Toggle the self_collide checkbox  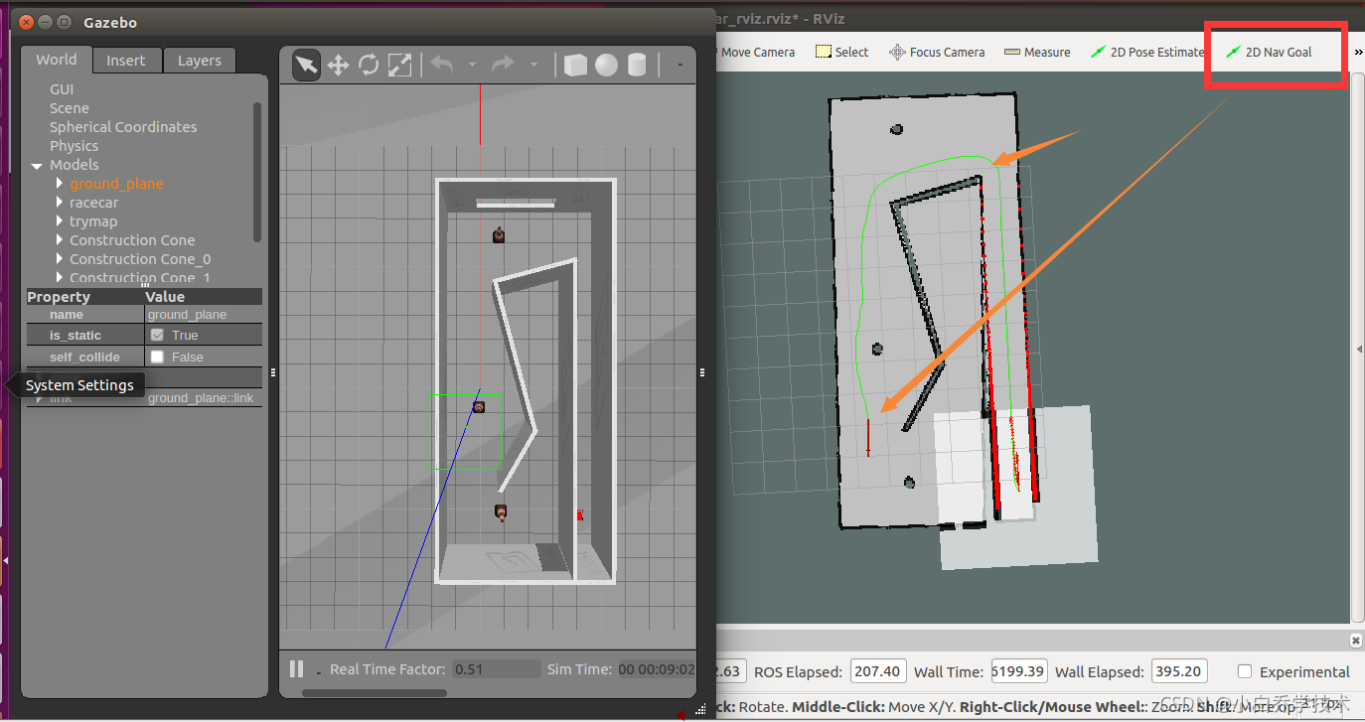(157, 357)
